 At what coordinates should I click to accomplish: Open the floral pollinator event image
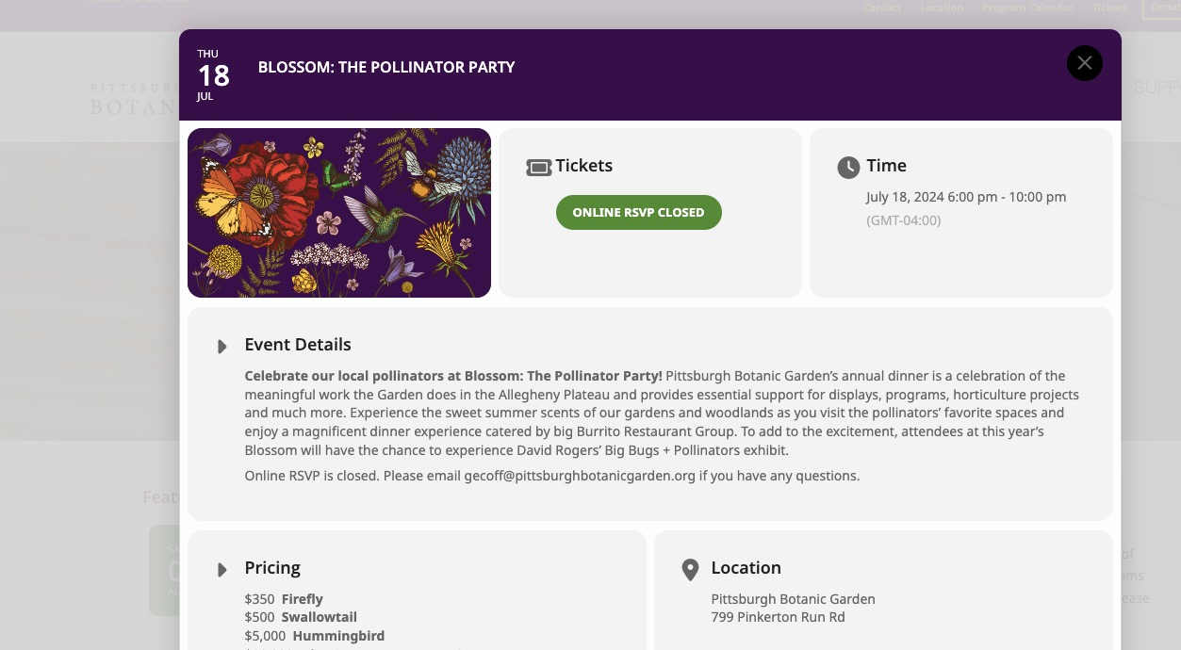pos(339,213)
